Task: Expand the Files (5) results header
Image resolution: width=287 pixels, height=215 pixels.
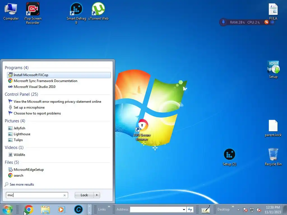Action: pos(12,162)
